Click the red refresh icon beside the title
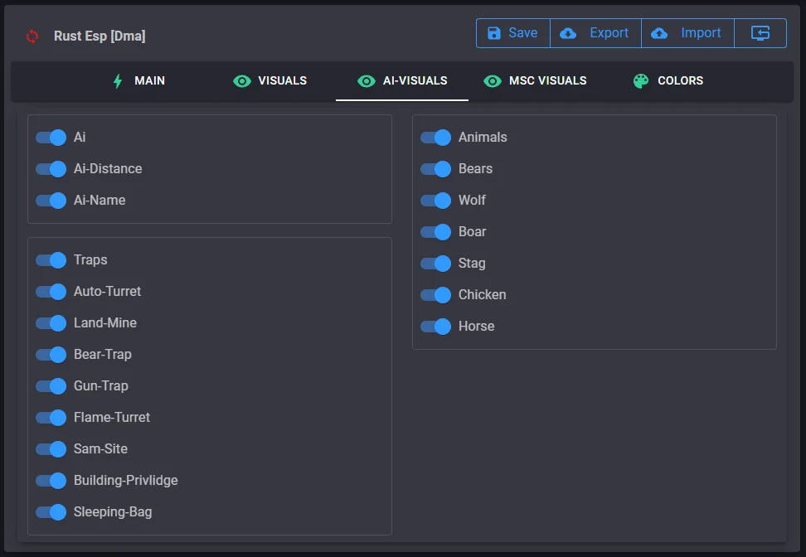 (x=32, y=36)
